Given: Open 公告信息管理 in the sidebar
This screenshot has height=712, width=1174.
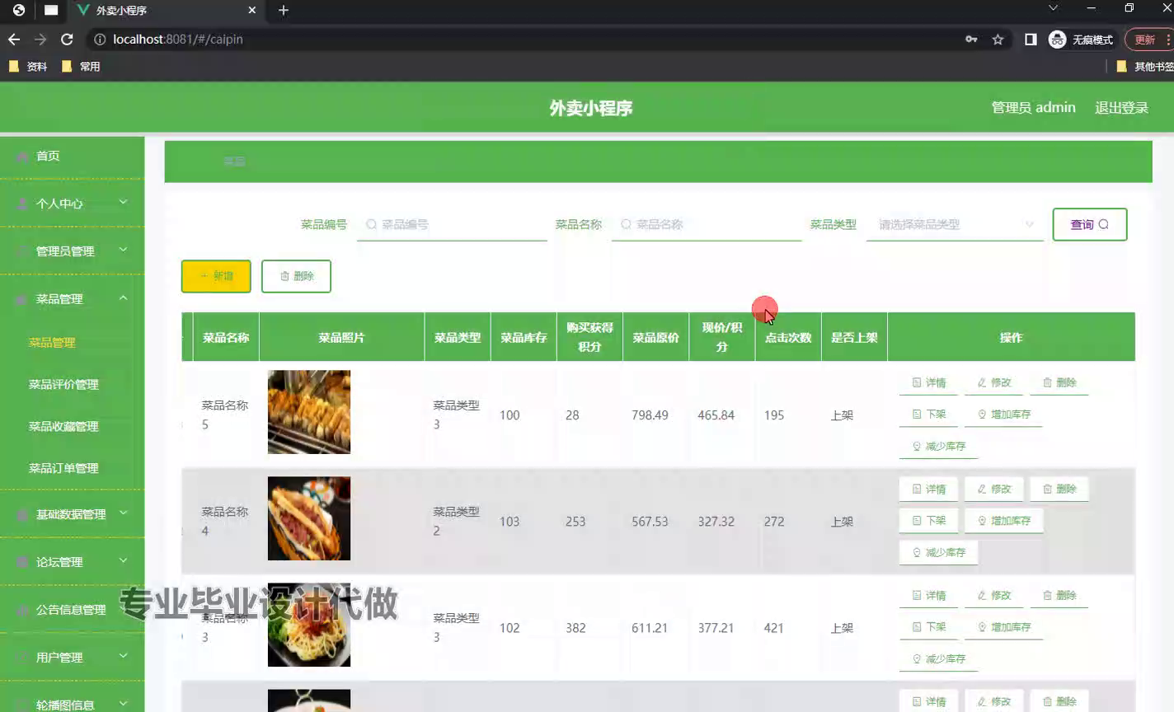Looking at the screenshot, I should [x=72, y=610].
